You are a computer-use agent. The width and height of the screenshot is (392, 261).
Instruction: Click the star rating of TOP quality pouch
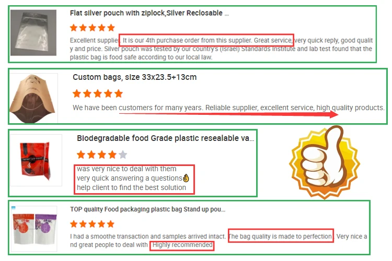point(92,224)
